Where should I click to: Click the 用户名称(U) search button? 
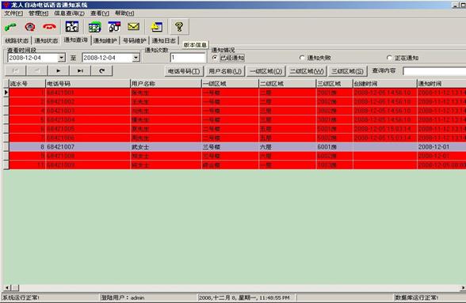coord(225,71)
